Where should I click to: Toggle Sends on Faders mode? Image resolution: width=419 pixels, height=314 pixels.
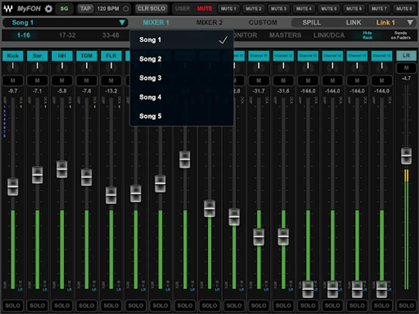point(400,35)
